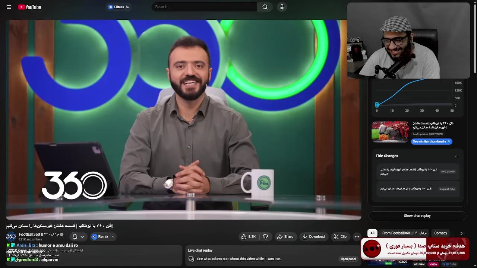Click See similar thumbnails button
This screenshot has height=268, width=477.
[x=432, y=141]
